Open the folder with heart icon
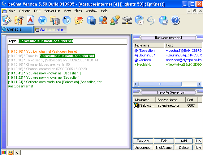Viewport: 203px width, 155px height. [79, 20]
